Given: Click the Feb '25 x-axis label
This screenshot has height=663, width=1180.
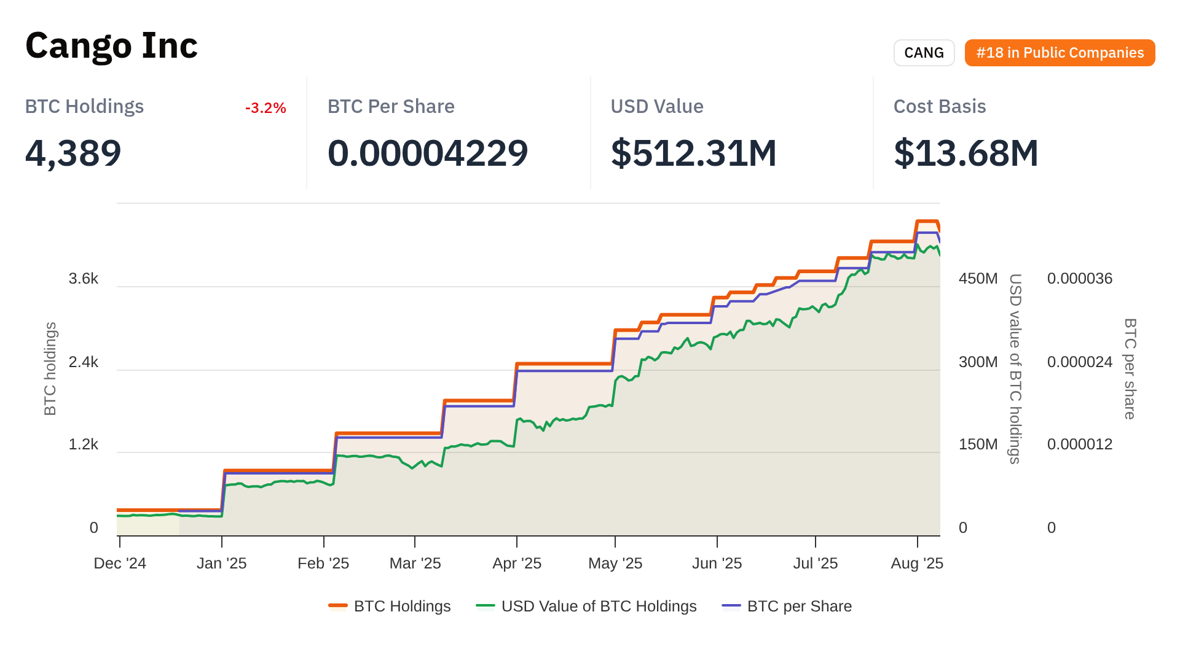Looking at the screenshot, I should click(x=323, y=564).
